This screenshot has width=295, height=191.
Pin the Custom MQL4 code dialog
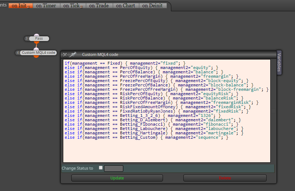coord(73,54)
